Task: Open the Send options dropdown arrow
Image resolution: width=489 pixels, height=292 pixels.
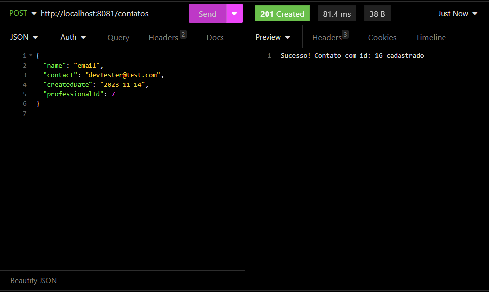Action: coord(234,13)
